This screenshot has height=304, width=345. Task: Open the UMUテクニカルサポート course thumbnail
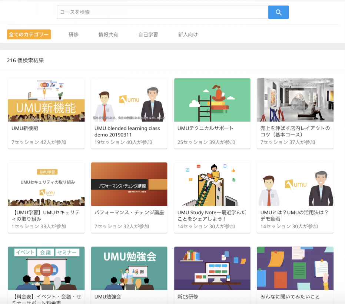tap(212, 100)
